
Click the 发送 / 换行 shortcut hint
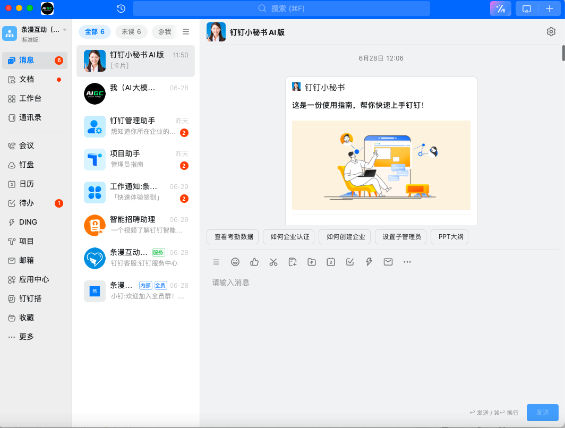click(494, 413)
